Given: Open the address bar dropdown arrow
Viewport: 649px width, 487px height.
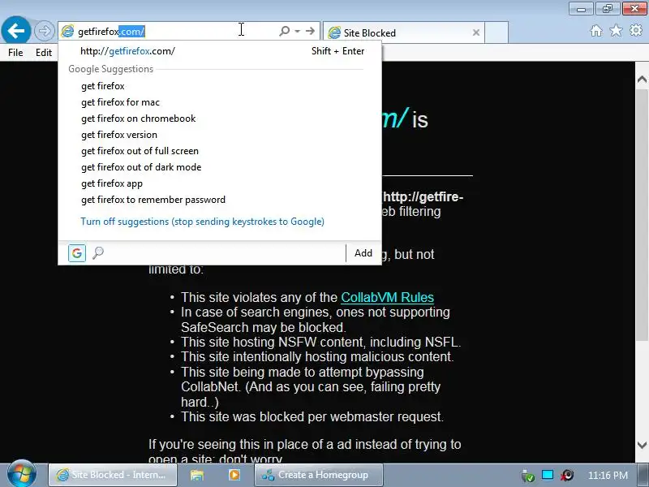Looking at the screenshot, I should pyautogui.click(x=297, y=31).
